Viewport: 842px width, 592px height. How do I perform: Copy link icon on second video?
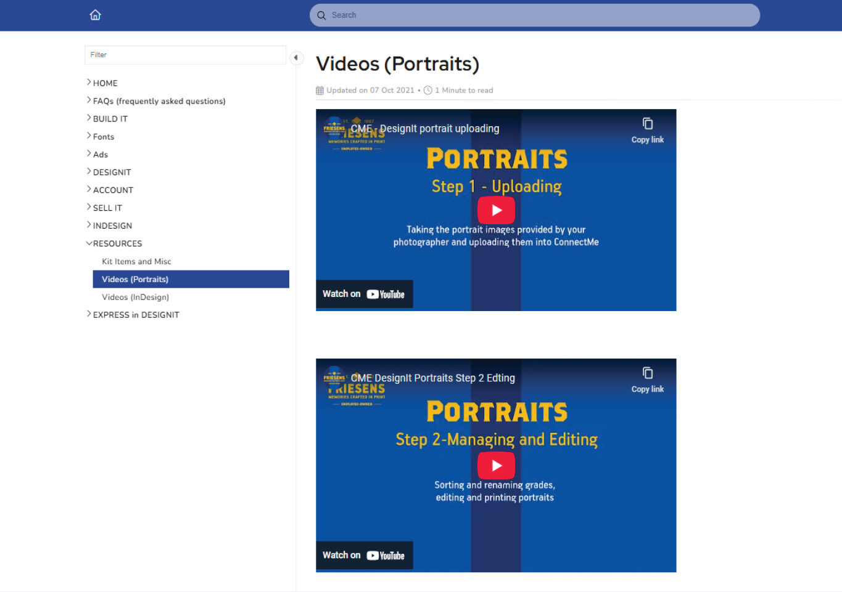(647, 373)
